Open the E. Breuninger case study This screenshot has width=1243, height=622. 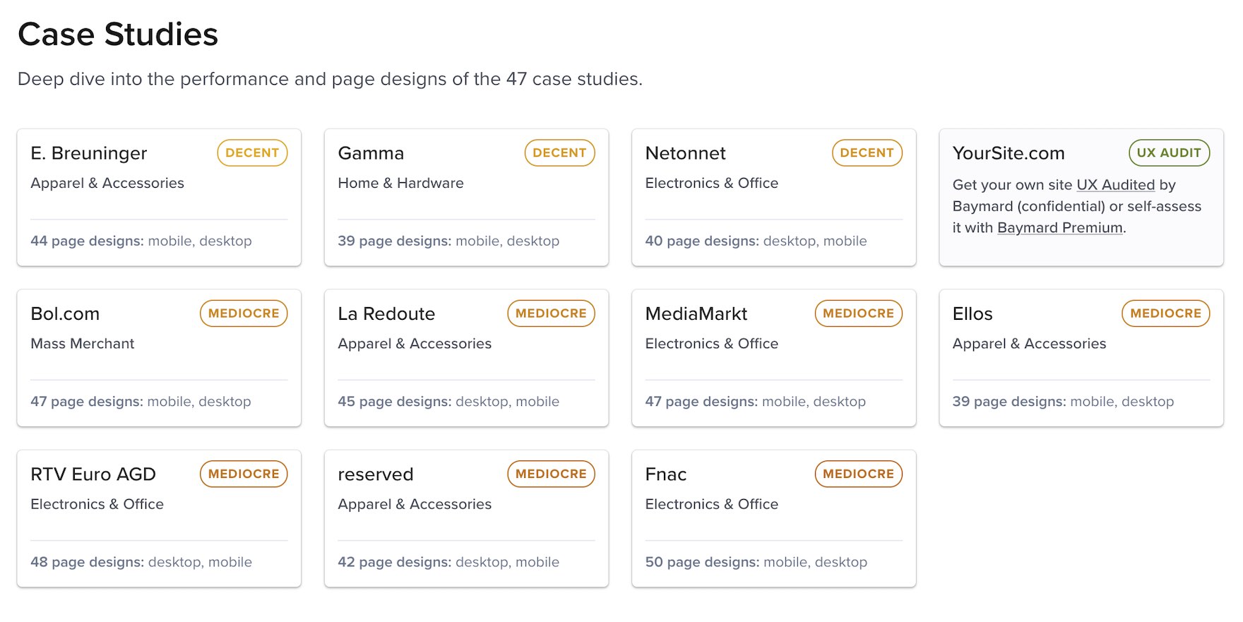click(89, 153)
